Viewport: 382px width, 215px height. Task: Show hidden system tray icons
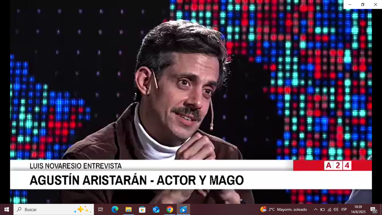click(x=315, y=209)
